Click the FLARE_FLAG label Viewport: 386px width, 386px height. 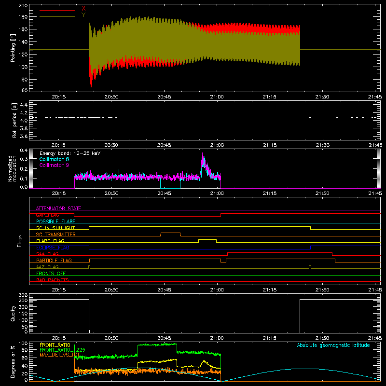coord(50,241)
